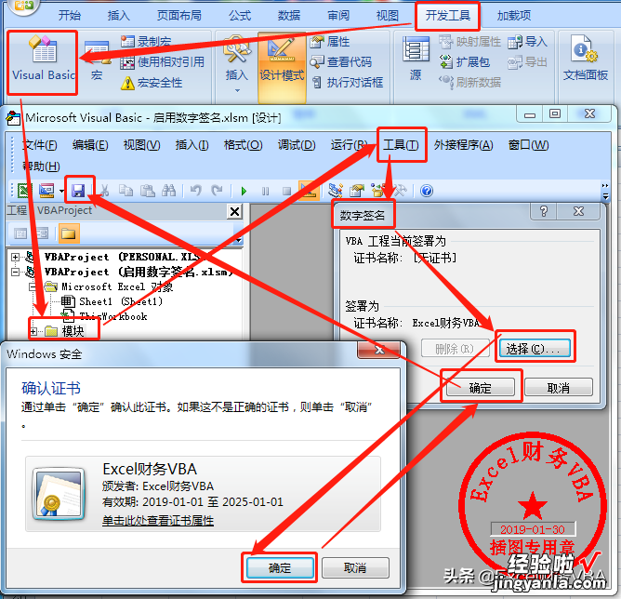The width and height of the screenshot is (621, 599).
Task: Open the Insert object dropdown arrow
Action: click(61, 191)
